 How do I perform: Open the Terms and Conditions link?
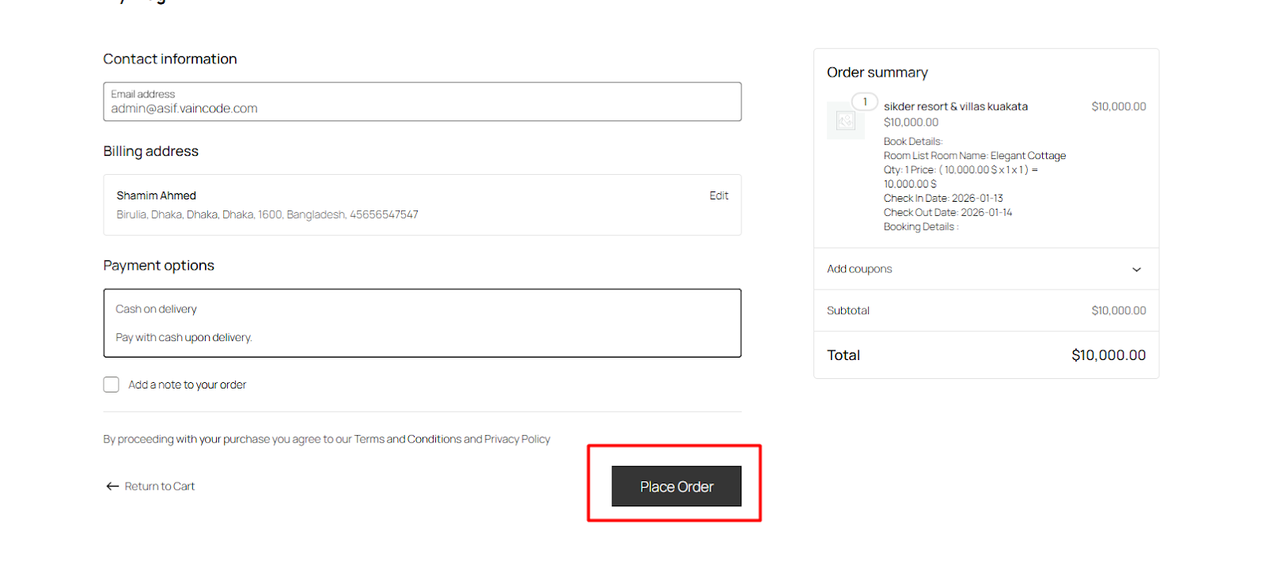(x=407, y=439)
